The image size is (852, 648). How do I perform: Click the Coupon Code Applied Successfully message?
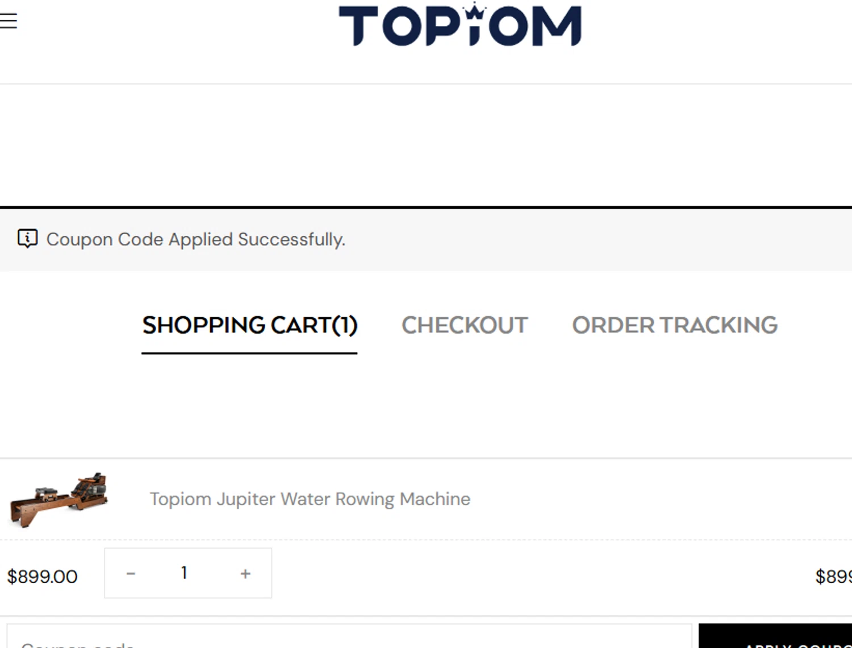coord(195,239)
